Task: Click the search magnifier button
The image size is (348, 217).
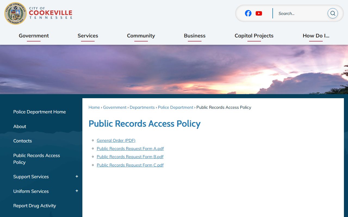Action: coord(333,13)
